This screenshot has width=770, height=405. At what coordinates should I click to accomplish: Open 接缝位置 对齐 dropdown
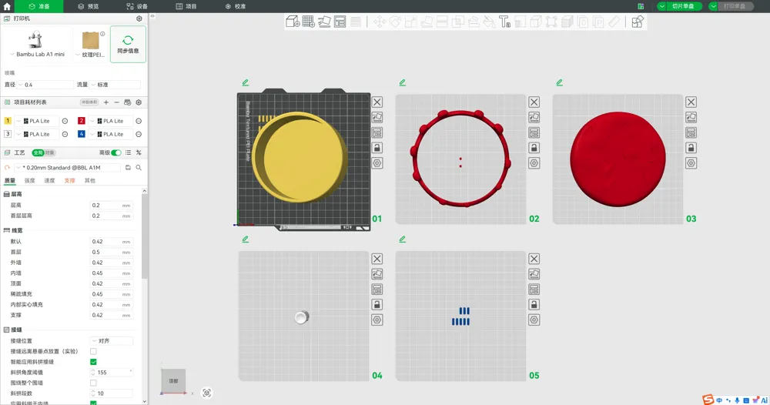[112, 340]
